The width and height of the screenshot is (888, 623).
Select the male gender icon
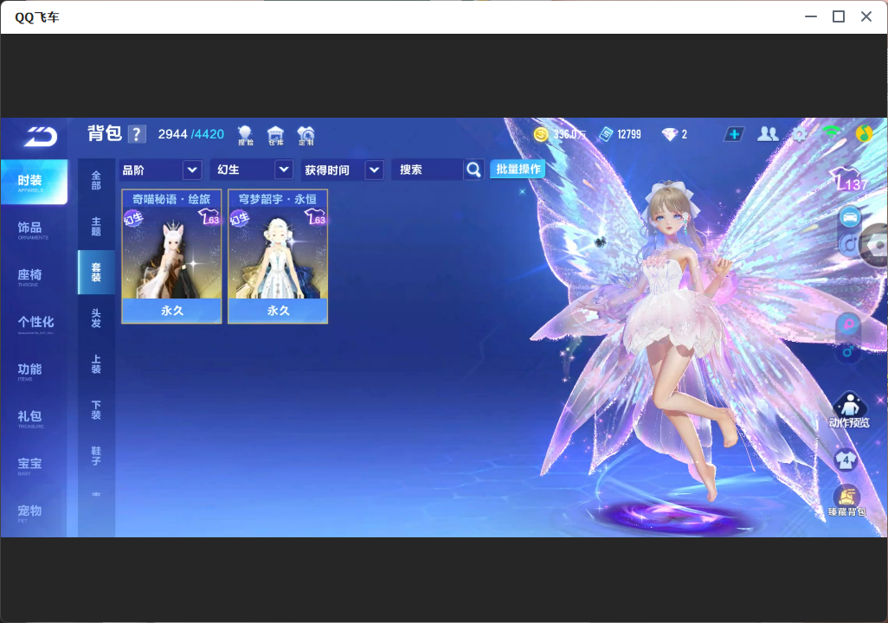point(848,351)
